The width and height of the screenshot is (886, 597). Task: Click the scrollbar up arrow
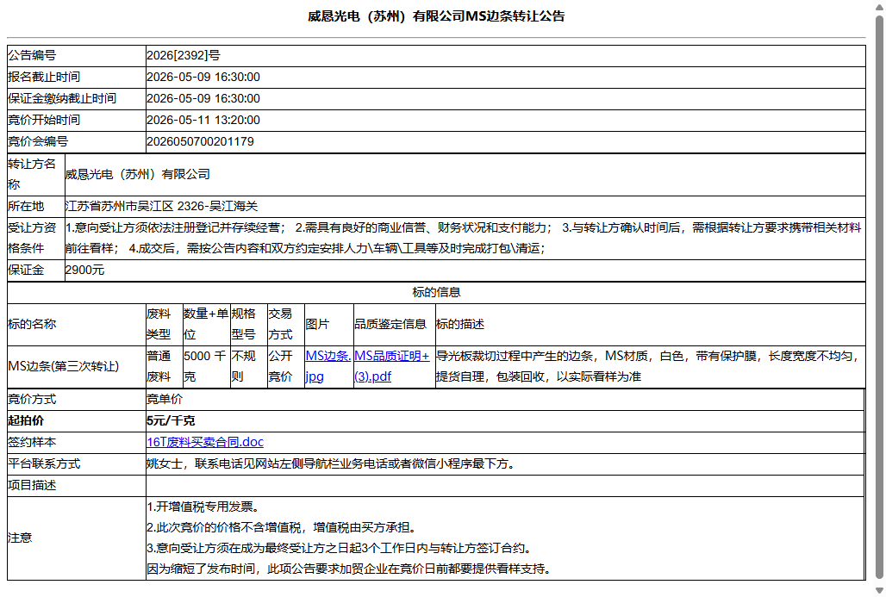(879, 6)
